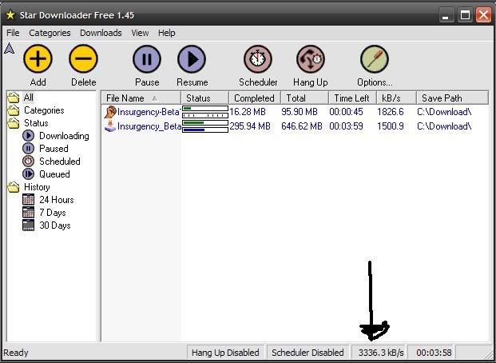
Task: Maximize the Star Downloader window
Action: (x=465, y=15)
